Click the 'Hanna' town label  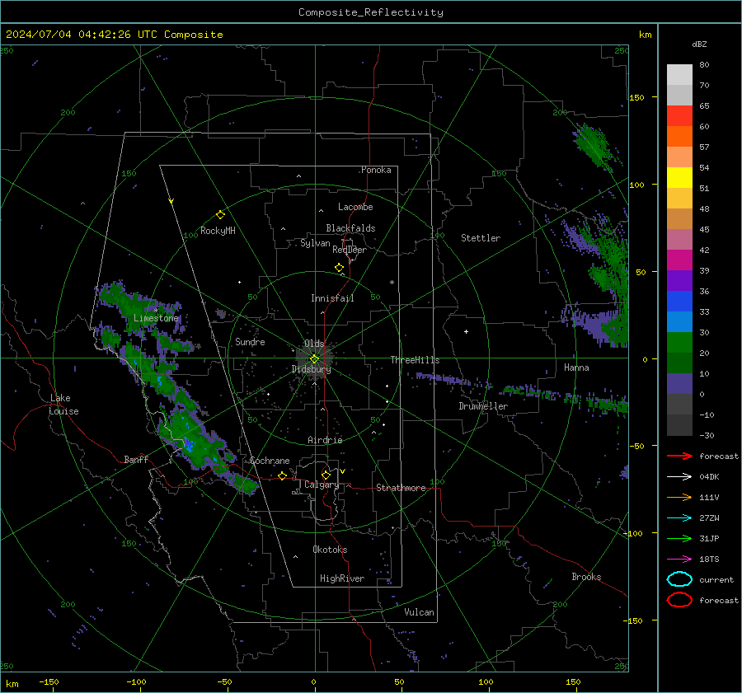point(576,368)
